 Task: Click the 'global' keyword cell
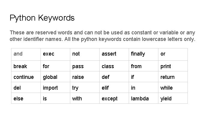55,77
